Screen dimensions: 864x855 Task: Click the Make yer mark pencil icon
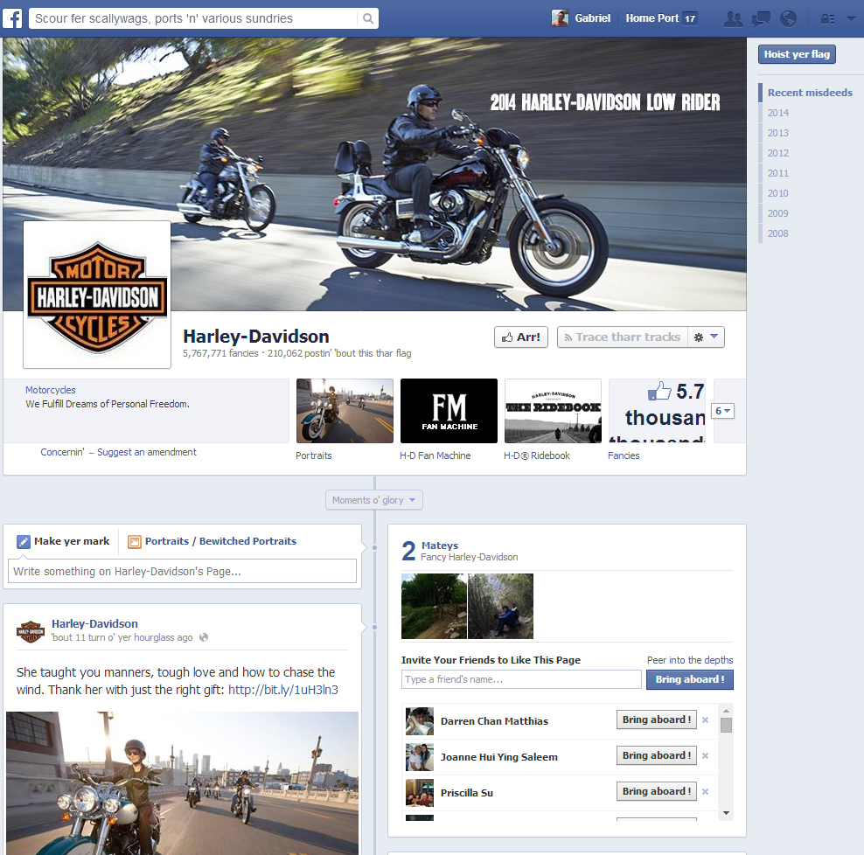23,542
